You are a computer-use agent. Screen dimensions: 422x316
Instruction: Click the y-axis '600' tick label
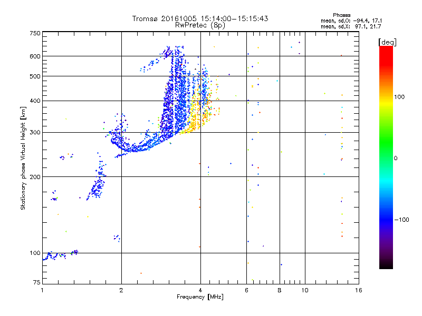pos(35,56)
